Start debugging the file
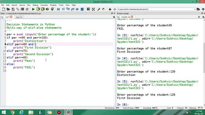 (x=58, y=9)
